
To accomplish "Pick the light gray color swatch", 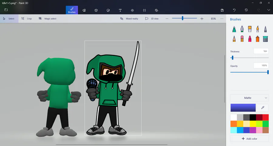I will click(240, 117).
